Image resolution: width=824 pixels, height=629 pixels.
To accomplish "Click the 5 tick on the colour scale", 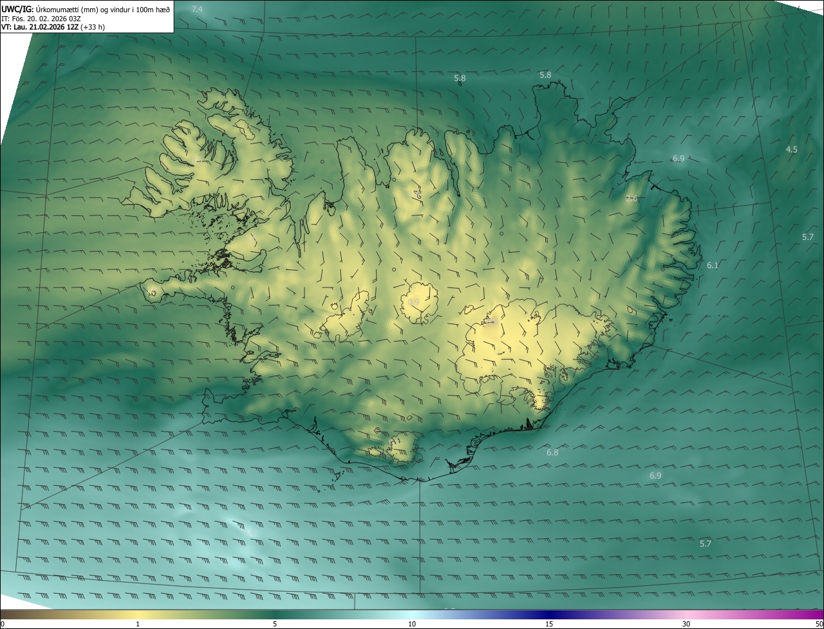I will tap(275, 624).
